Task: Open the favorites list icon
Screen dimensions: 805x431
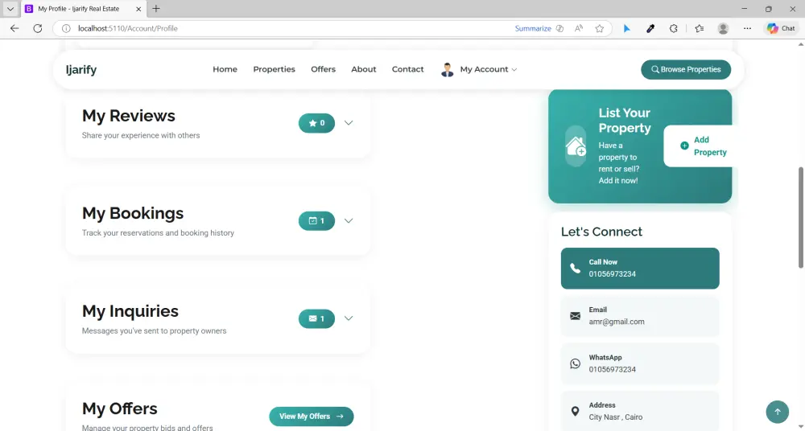Action: click(700, 29)
